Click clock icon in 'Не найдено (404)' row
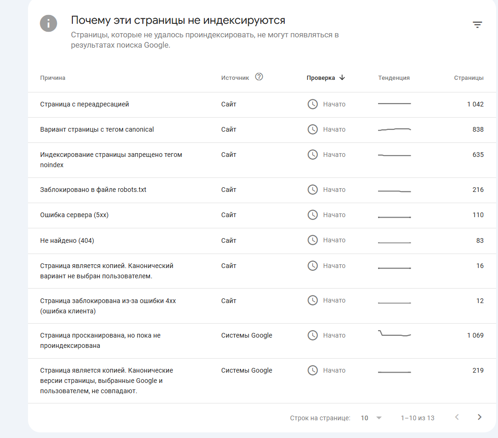Screen dimensions: 498x438 tap(313, 240)
